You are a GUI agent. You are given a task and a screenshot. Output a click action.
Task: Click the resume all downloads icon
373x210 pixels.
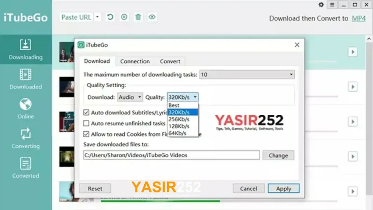coord(110,17)
